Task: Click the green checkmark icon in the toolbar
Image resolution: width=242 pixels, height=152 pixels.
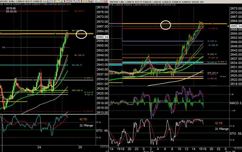Action: point(54,1)
